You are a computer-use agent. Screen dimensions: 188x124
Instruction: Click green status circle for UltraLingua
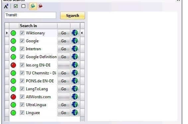[13, 105]
